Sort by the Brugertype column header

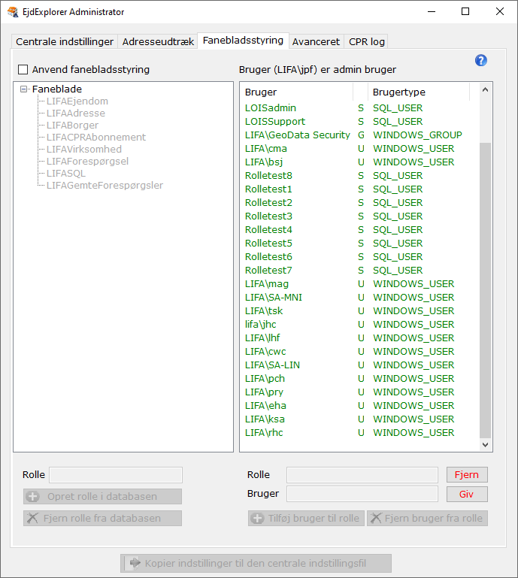(x=418, y=92)
